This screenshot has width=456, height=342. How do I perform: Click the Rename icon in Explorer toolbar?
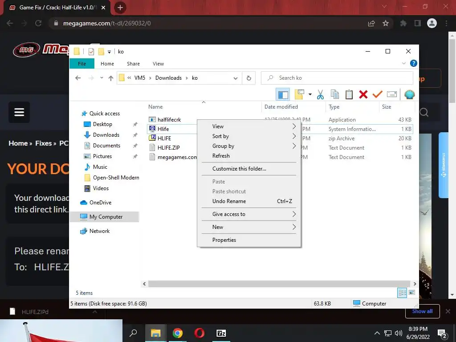(392, 94)
